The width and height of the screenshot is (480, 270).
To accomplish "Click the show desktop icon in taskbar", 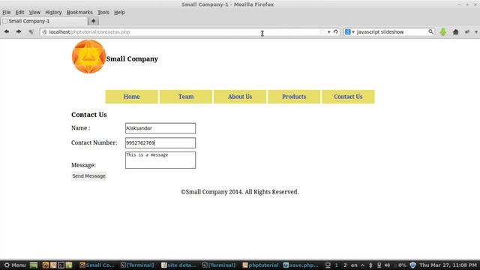I will pyautogui.click(x=34, y=265).
